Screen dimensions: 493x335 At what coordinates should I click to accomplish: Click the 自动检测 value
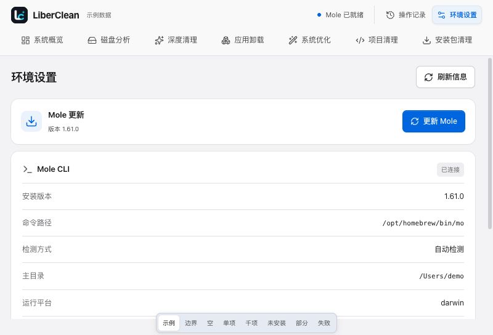click(449, 249)
